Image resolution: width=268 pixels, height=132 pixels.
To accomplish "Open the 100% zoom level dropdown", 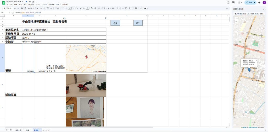I will [30, 8].
